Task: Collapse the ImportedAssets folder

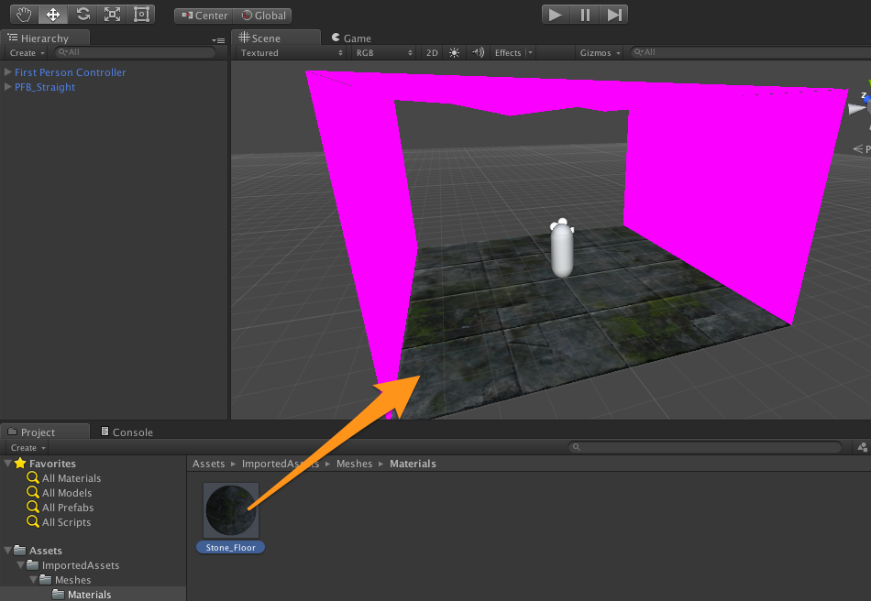Action: (20, 564)
